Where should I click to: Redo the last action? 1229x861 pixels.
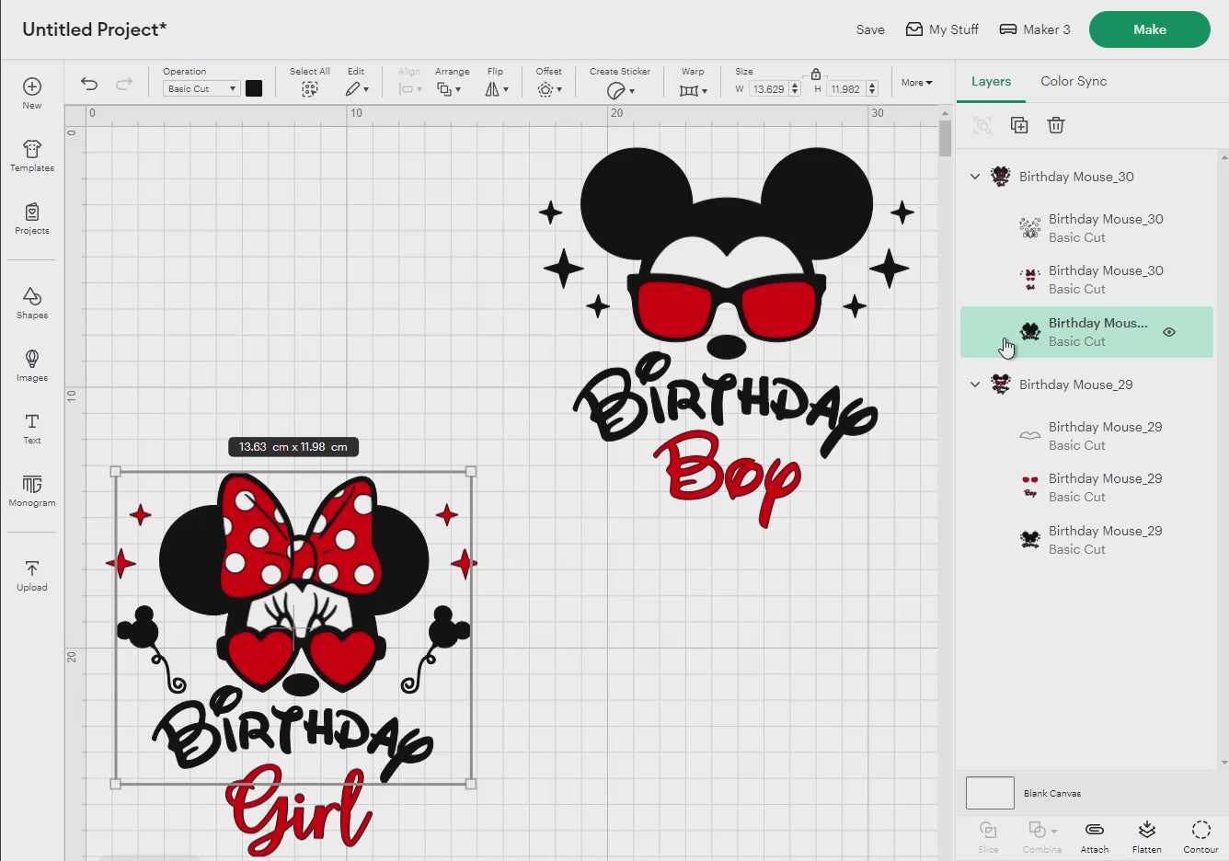point(124,84)
